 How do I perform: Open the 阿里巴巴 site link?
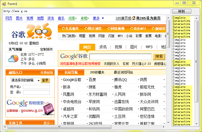[147, 109]
